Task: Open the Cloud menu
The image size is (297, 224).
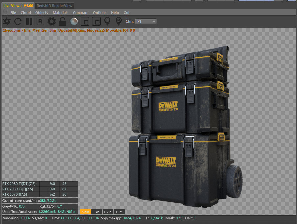Action: click(x=26, y=13)
